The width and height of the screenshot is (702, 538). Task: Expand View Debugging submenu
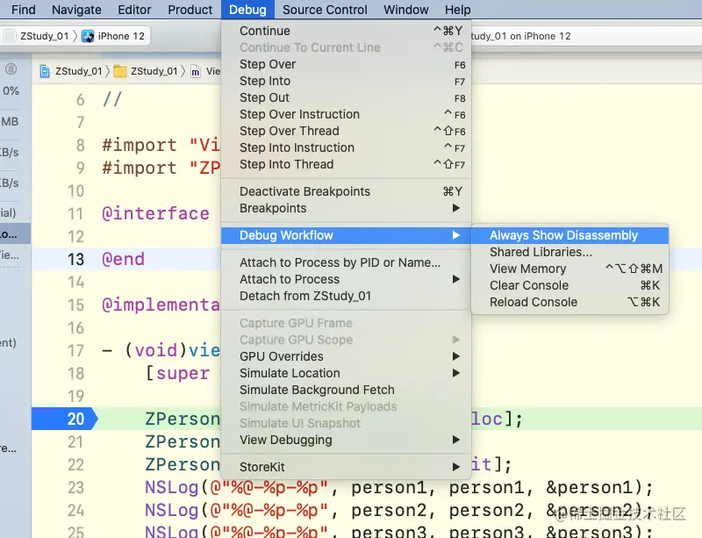pos(346,440)
